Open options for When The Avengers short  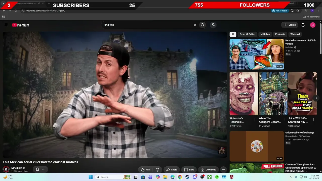284,120
